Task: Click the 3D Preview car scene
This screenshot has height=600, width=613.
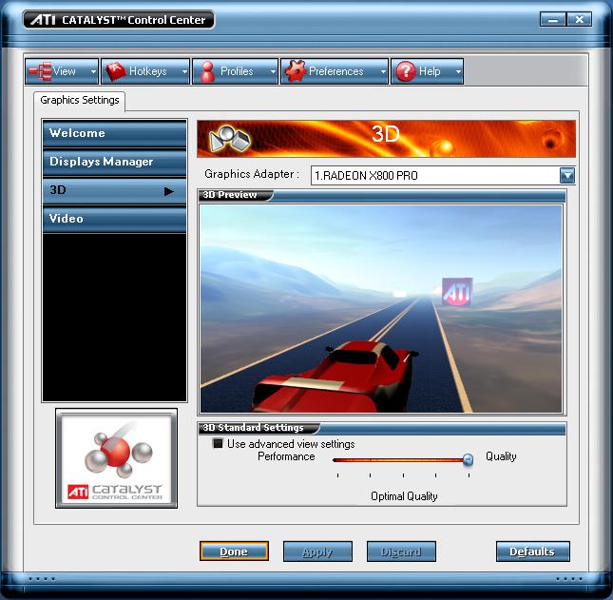Action: [381, 308]
